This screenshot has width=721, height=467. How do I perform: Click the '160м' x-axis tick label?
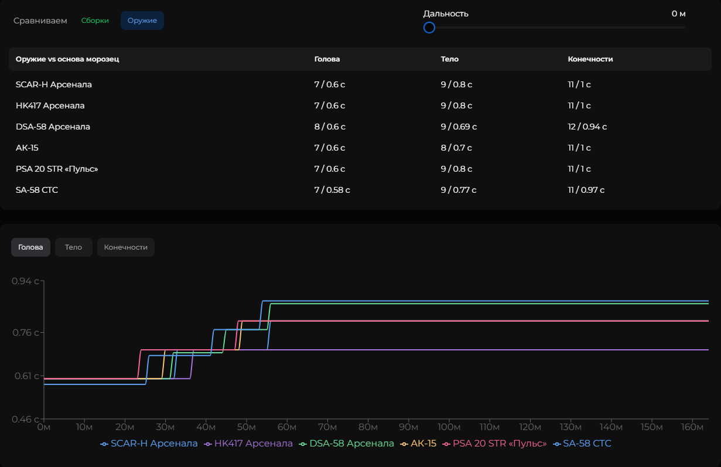(692, 427)
